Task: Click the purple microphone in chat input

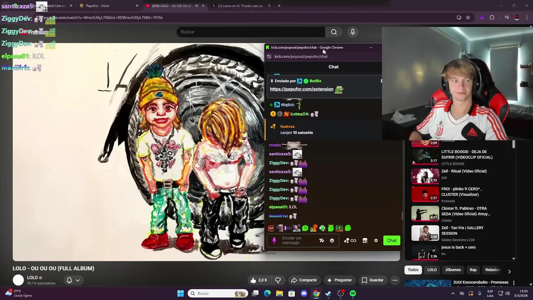Action: 274,240
